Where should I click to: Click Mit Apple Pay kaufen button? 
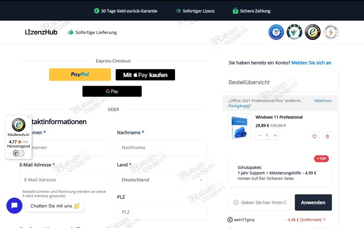(x=145, y=75)
